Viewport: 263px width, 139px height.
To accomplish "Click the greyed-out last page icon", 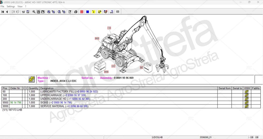I will [x=17, y=12].
